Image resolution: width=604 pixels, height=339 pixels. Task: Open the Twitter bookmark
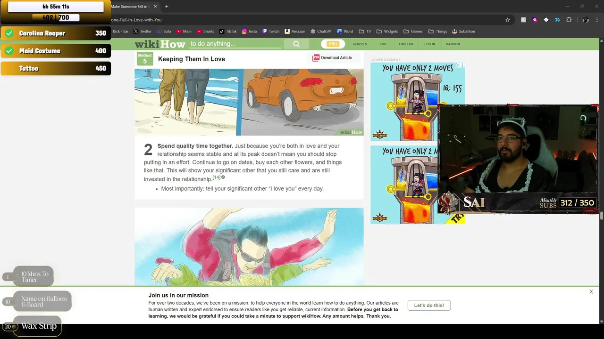point(143,32)
